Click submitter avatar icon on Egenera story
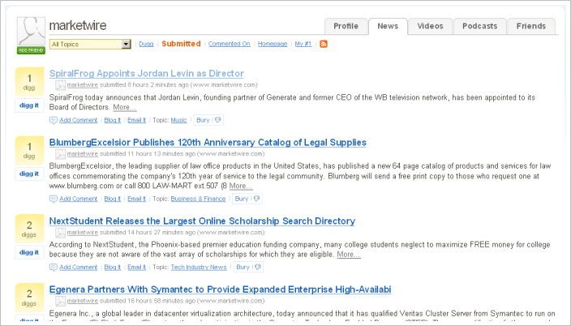The image size is (571, 326). (61, 301)
